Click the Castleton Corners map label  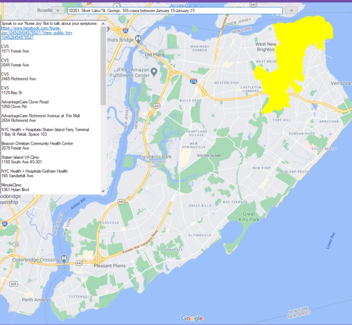click(251, 89)
